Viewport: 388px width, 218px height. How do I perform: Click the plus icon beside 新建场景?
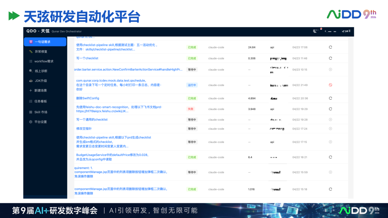31,91
